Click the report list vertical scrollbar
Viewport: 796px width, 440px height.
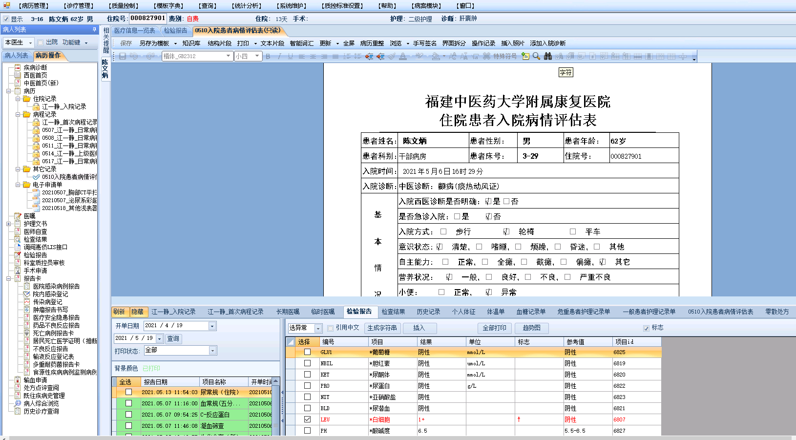[276, 405]
